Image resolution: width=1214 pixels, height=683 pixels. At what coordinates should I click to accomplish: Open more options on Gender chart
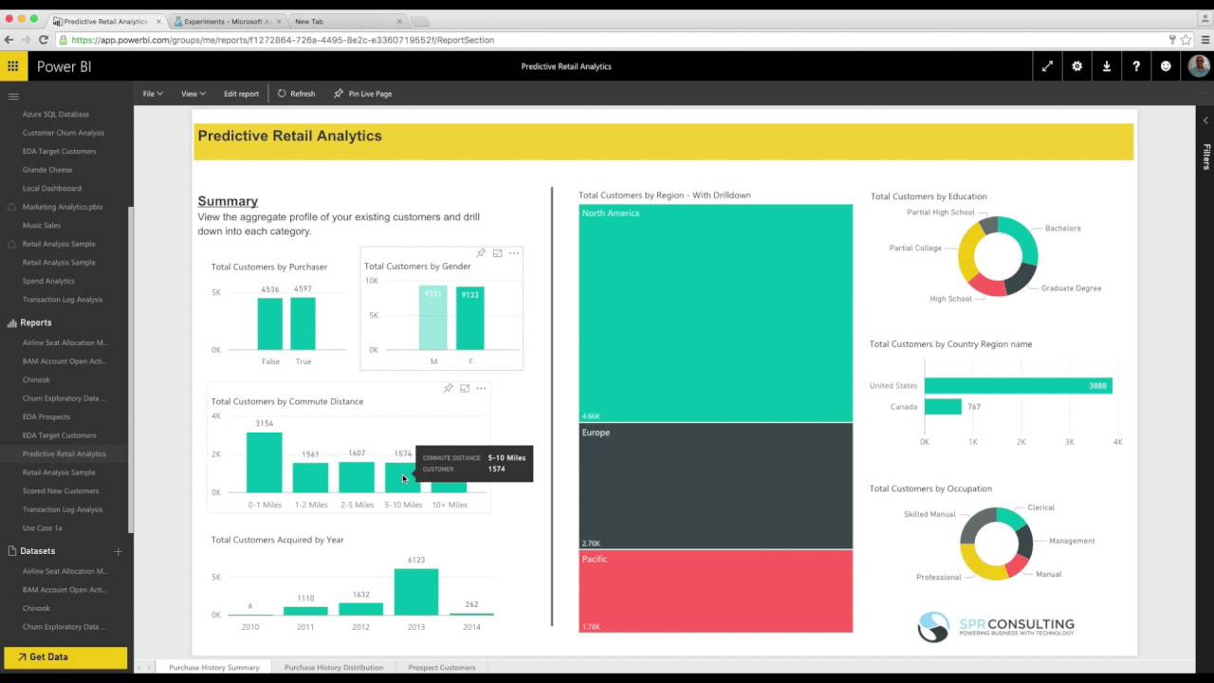click(514, 253)
